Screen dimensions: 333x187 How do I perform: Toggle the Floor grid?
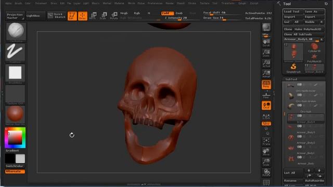click(266, 95)
